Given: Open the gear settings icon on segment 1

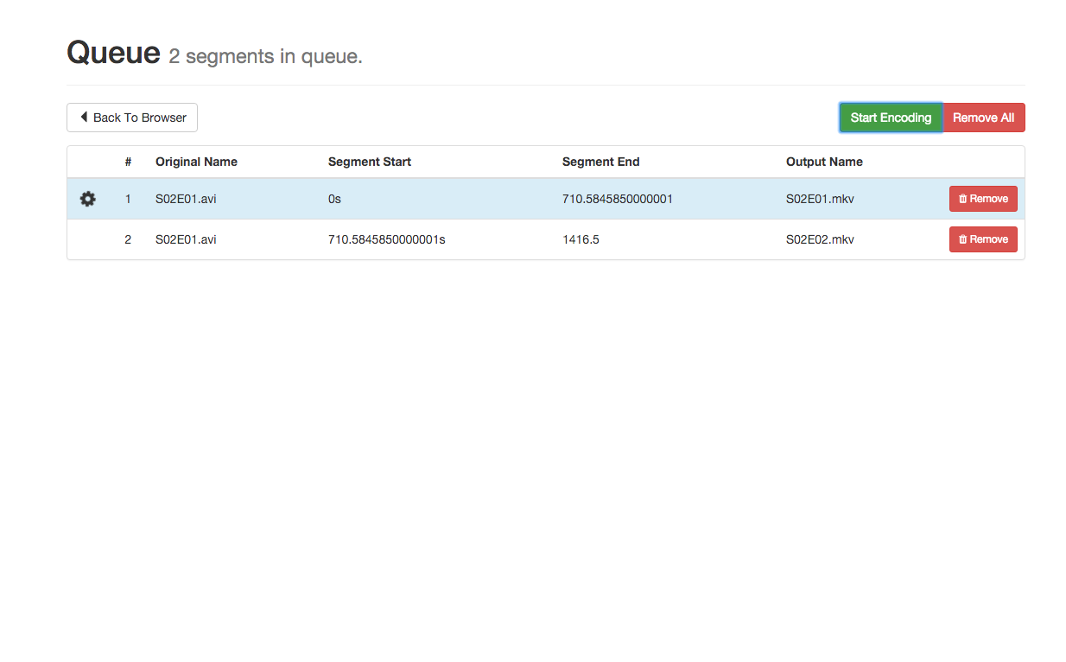Looking at the screenshot, I should click(87, 199).
